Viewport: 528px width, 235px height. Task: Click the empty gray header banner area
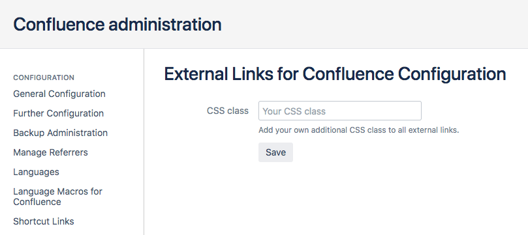[371, 24]
